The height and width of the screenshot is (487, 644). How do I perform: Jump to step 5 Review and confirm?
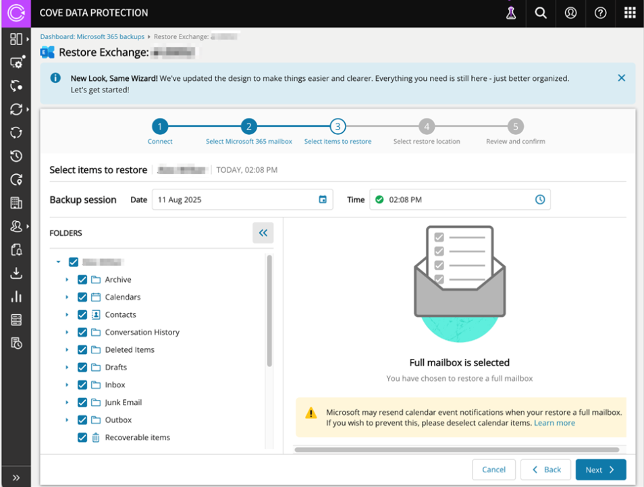click(516, 126)
